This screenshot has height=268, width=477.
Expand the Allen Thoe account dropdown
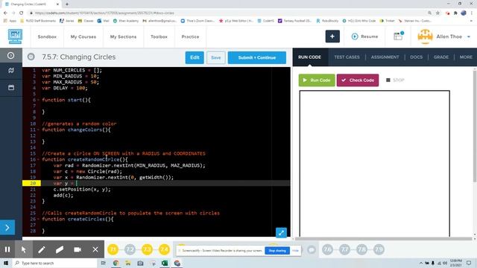pyautogui.click(x=469, y=36)
